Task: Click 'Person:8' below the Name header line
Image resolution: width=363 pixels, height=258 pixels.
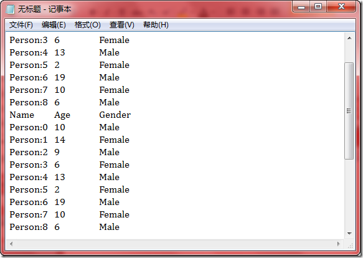Action: pos(29,227)
